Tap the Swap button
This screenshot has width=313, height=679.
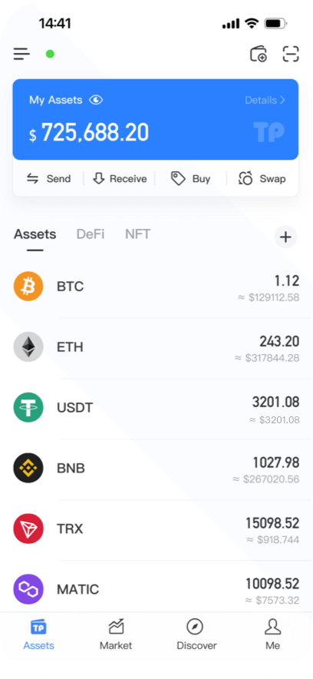[x=262, y=178]
